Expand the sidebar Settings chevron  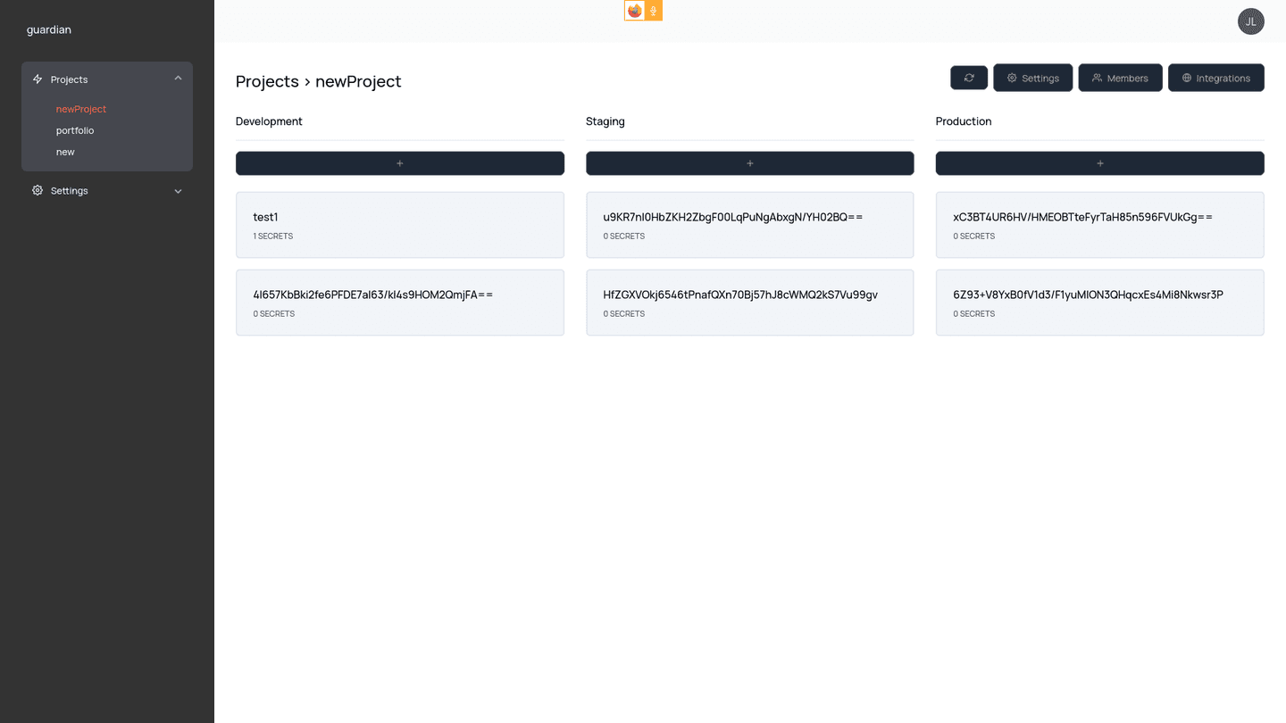point(178,191)
